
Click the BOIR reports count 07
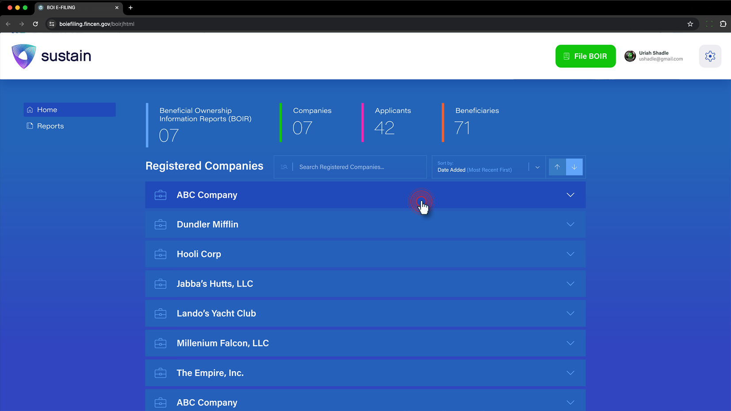click(x=169, y=136)
